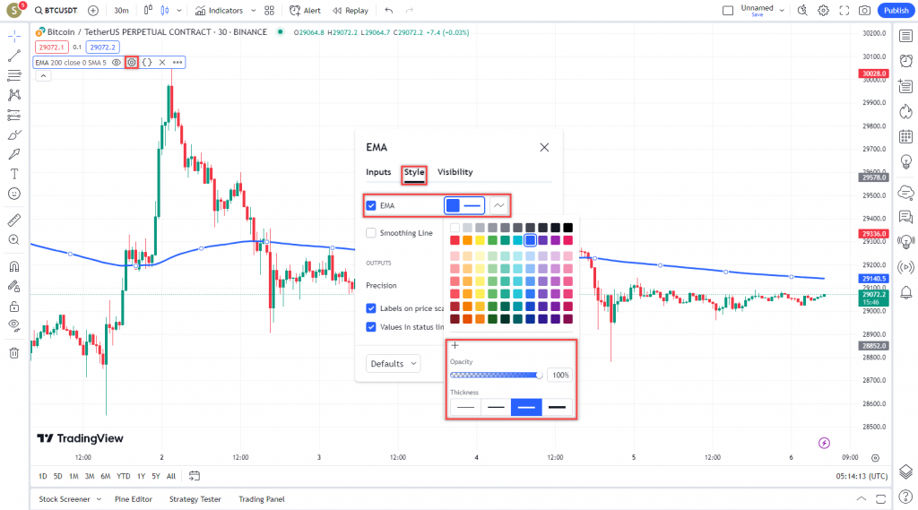The width and height of the screenshot is (918, 510).
Task: Open the go to date calendar
Action: [195, 476]
